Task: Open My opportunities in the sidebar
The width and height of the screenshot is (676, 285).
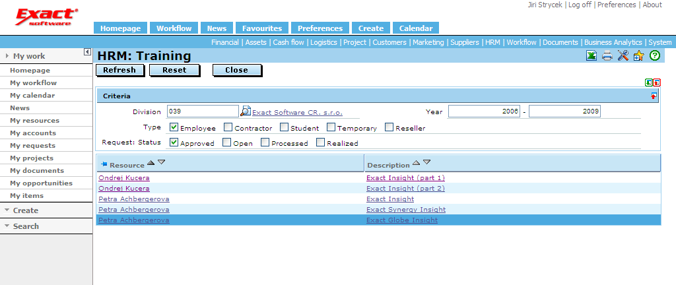Action: click(42, 183)
